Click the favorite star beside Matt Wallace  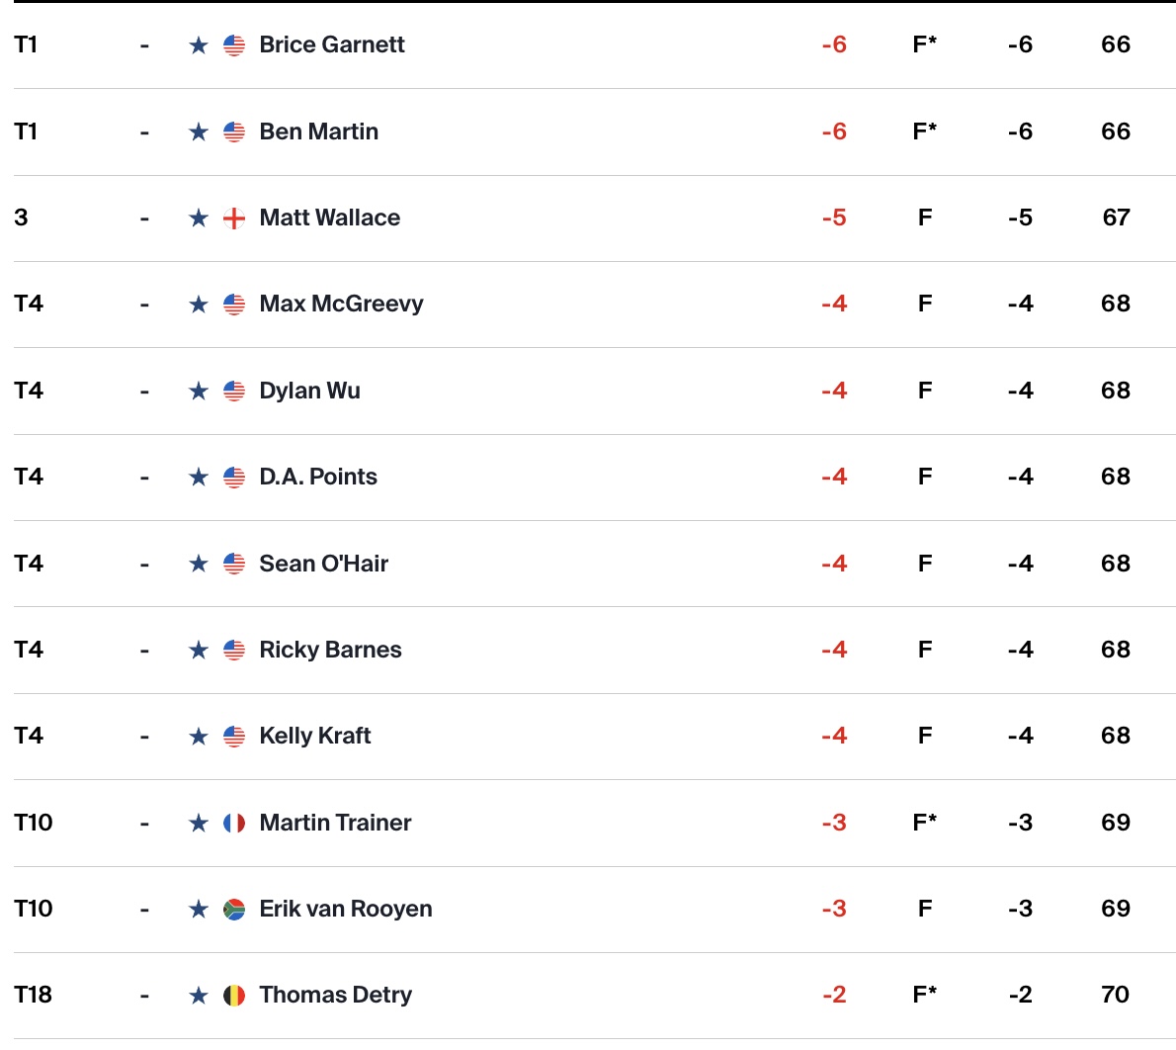tap(198, 219)
